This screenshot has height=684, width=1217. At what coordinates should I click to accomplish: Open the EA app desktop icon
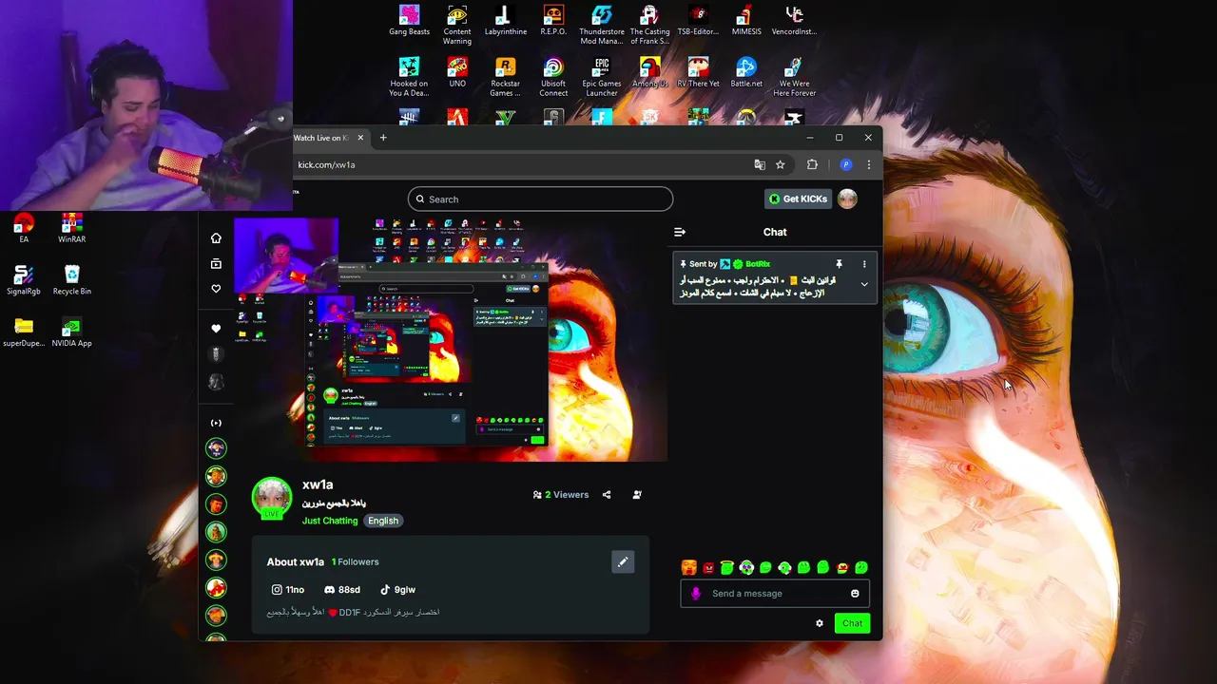click(24, 228)
